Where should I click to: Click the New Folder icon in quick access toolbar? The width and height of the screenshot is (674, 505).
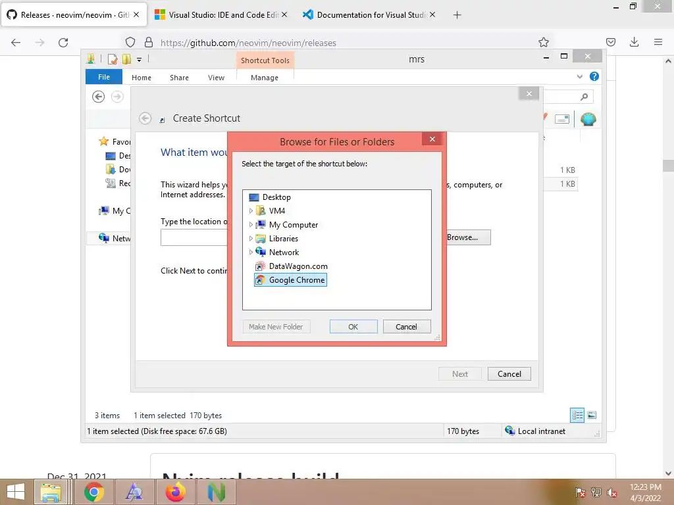[x=126, y=59]
